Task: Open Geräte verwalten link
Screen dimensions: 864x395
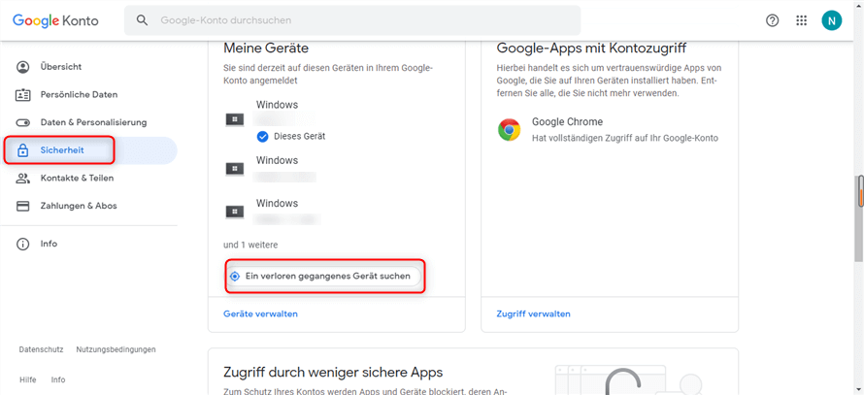Action: pyautogui.click(x=260, y=313)
